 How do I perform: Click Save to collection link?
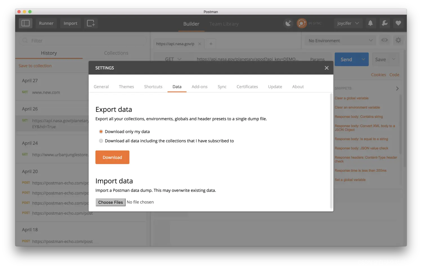(x=35, y=66)
